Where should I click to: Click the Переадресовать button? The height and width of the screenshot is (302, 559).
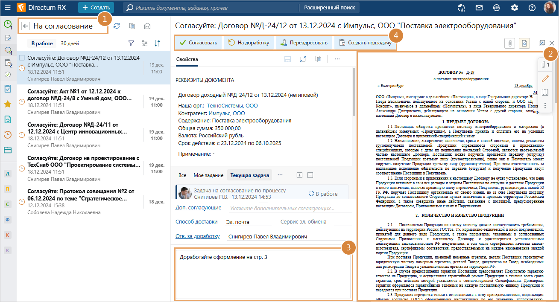click(304, 43)
